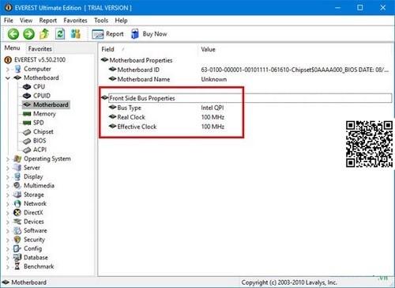The image size is (395, 288).
Task: Open the Tools menu
Action: [101, 21]
